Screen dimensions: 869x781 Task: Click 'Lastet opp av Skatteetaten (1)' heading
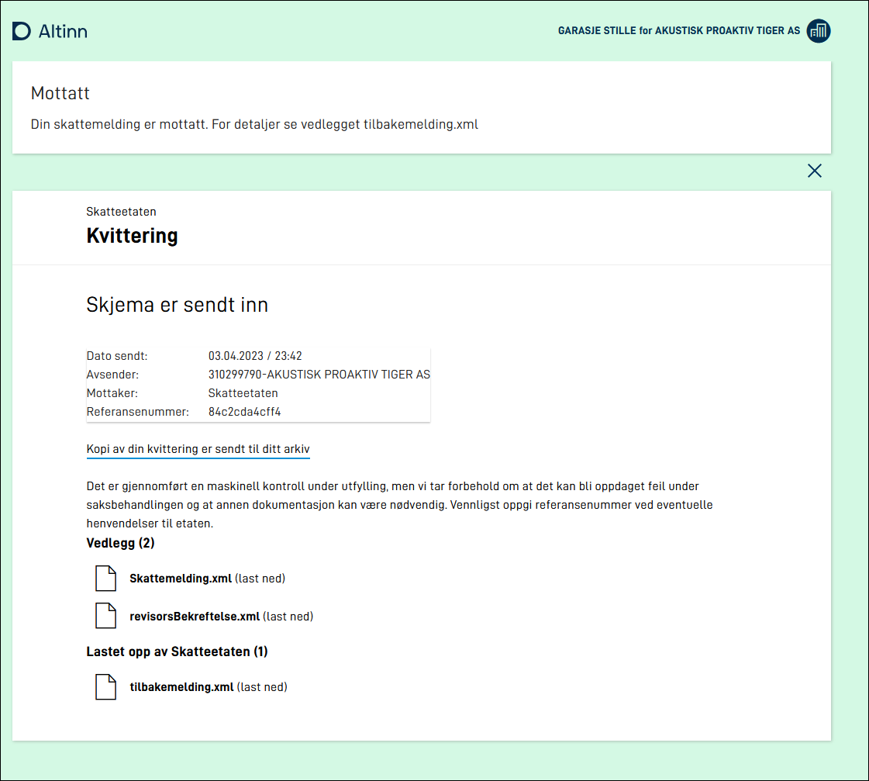177,651
